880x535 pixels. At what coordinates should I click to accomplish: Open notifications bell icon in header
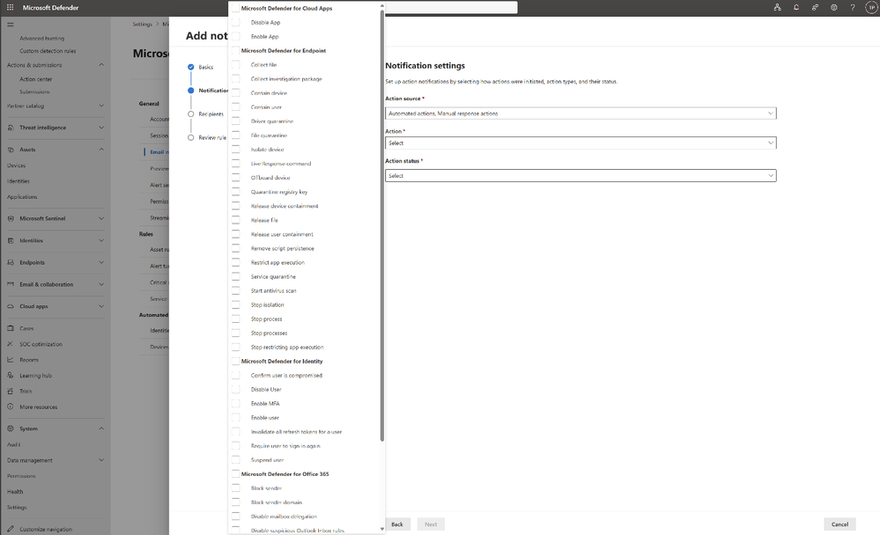795,8
